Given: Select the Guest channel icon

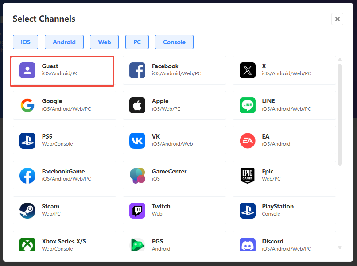Looking at the screenshot, I should click(27, 70).
